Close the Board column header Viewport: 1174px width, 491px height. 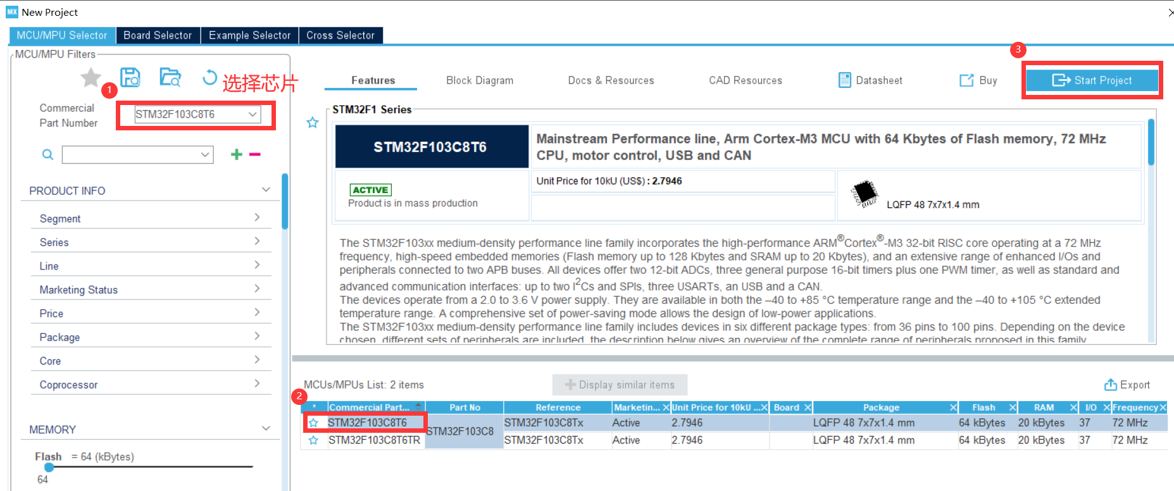(x=808, y=407)
